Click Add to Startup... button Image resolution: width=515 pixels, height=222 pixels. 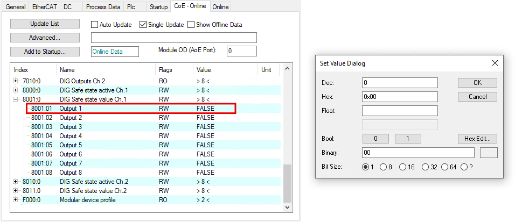tap(45, 52)
